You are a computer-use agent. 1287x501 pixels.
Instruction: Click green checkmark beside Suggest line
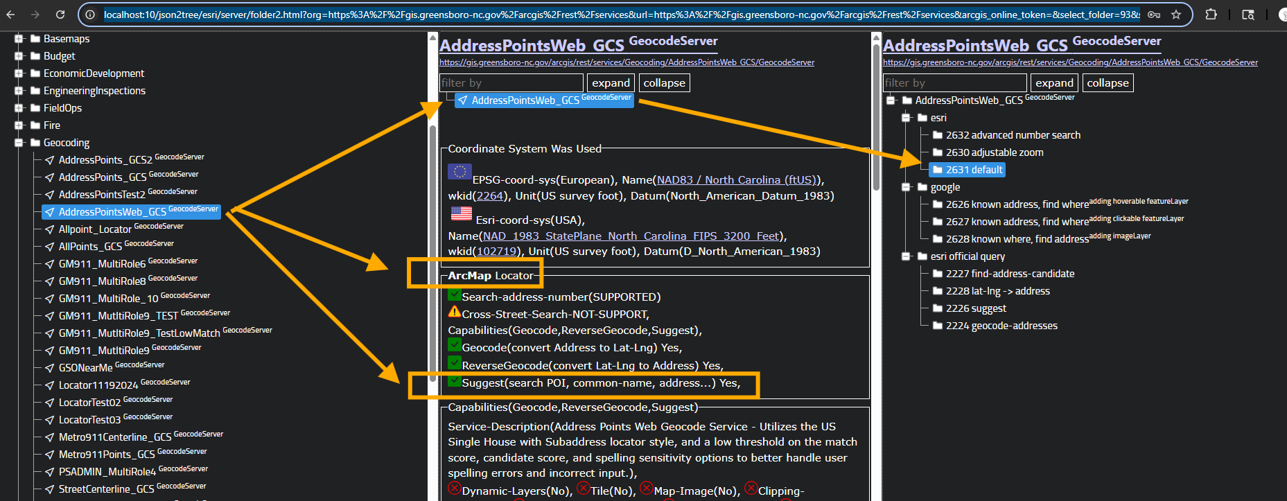click(x=455, y=381)
